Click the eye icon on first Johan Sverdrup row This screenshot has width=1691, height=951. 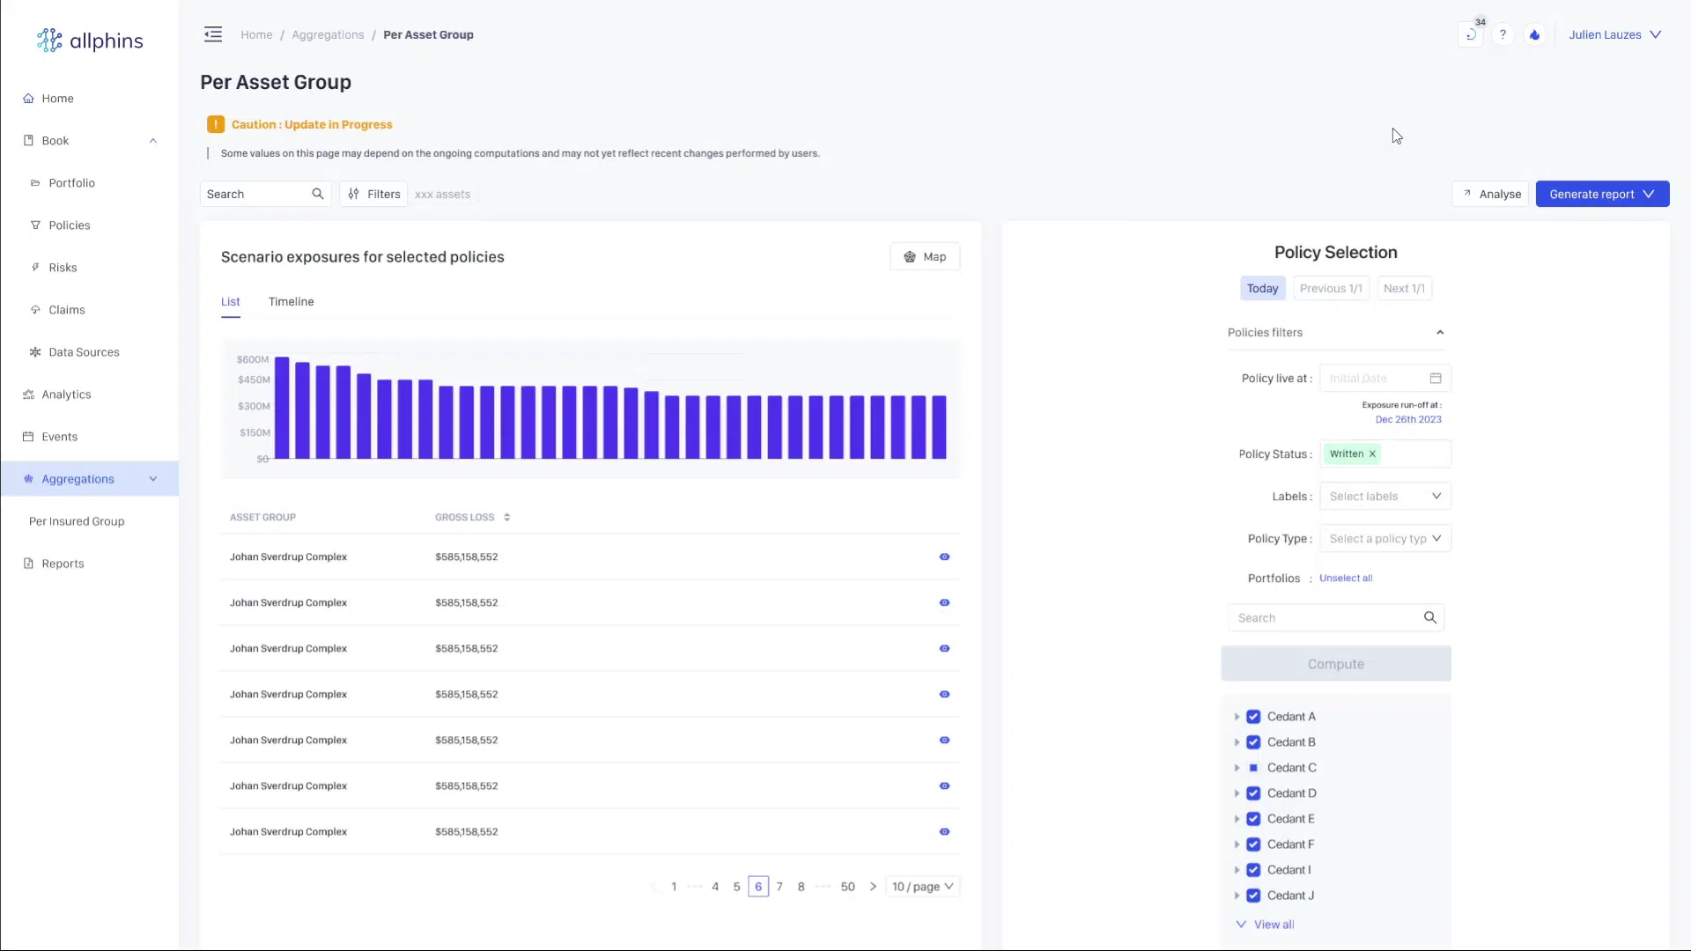tap(944, 557)
